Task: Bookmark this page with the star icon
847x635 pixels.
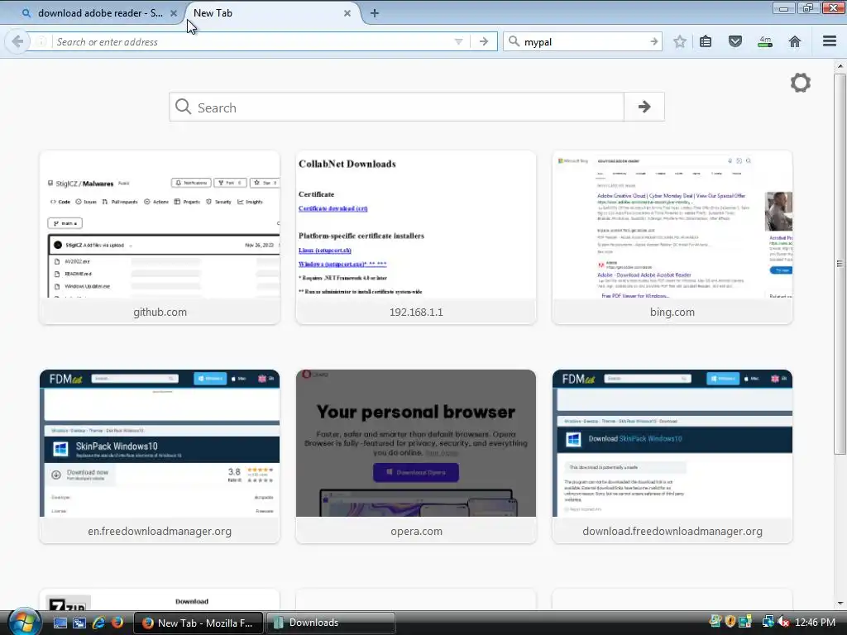Action: tap(680, 41)
